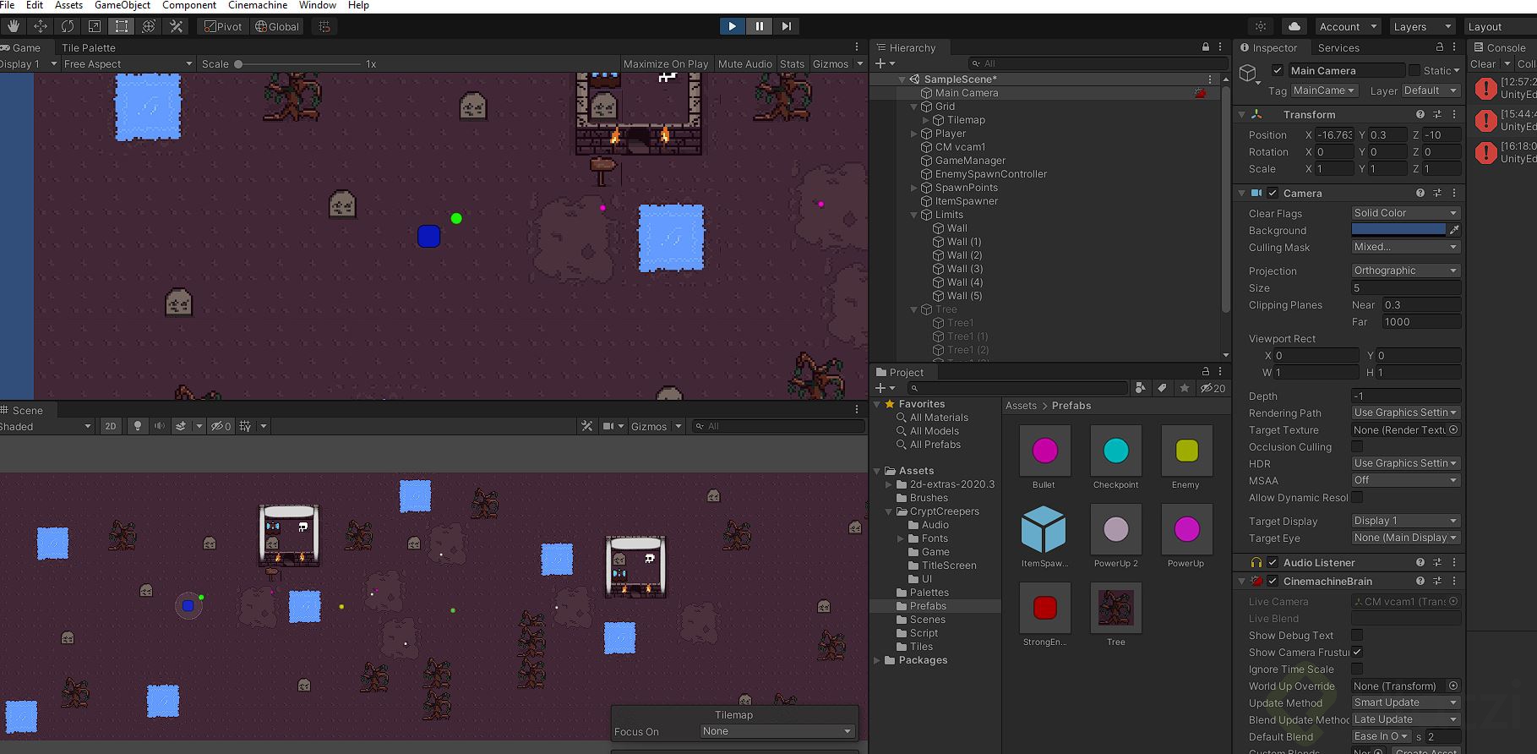Select the Rotate tool
Screen dimensions: 1537x754
(x=68, y=26)
